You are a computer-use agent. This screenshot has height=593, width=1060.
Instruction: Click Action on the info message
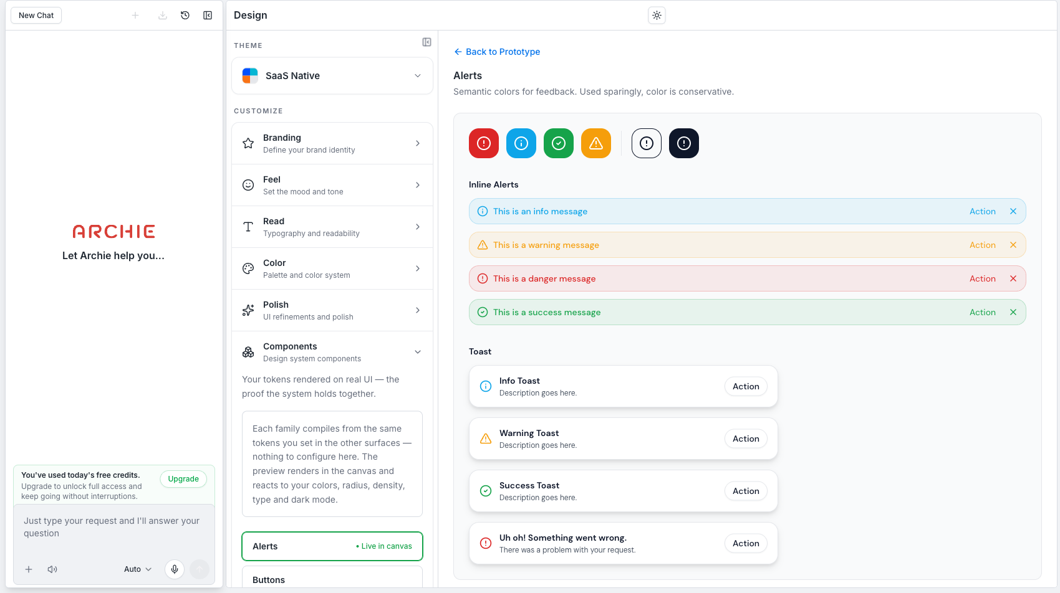[983, 211]
